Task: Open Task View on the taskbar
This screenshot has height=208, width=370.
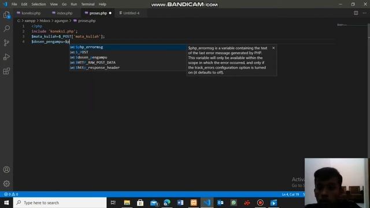Action: [x=113, y=203]
